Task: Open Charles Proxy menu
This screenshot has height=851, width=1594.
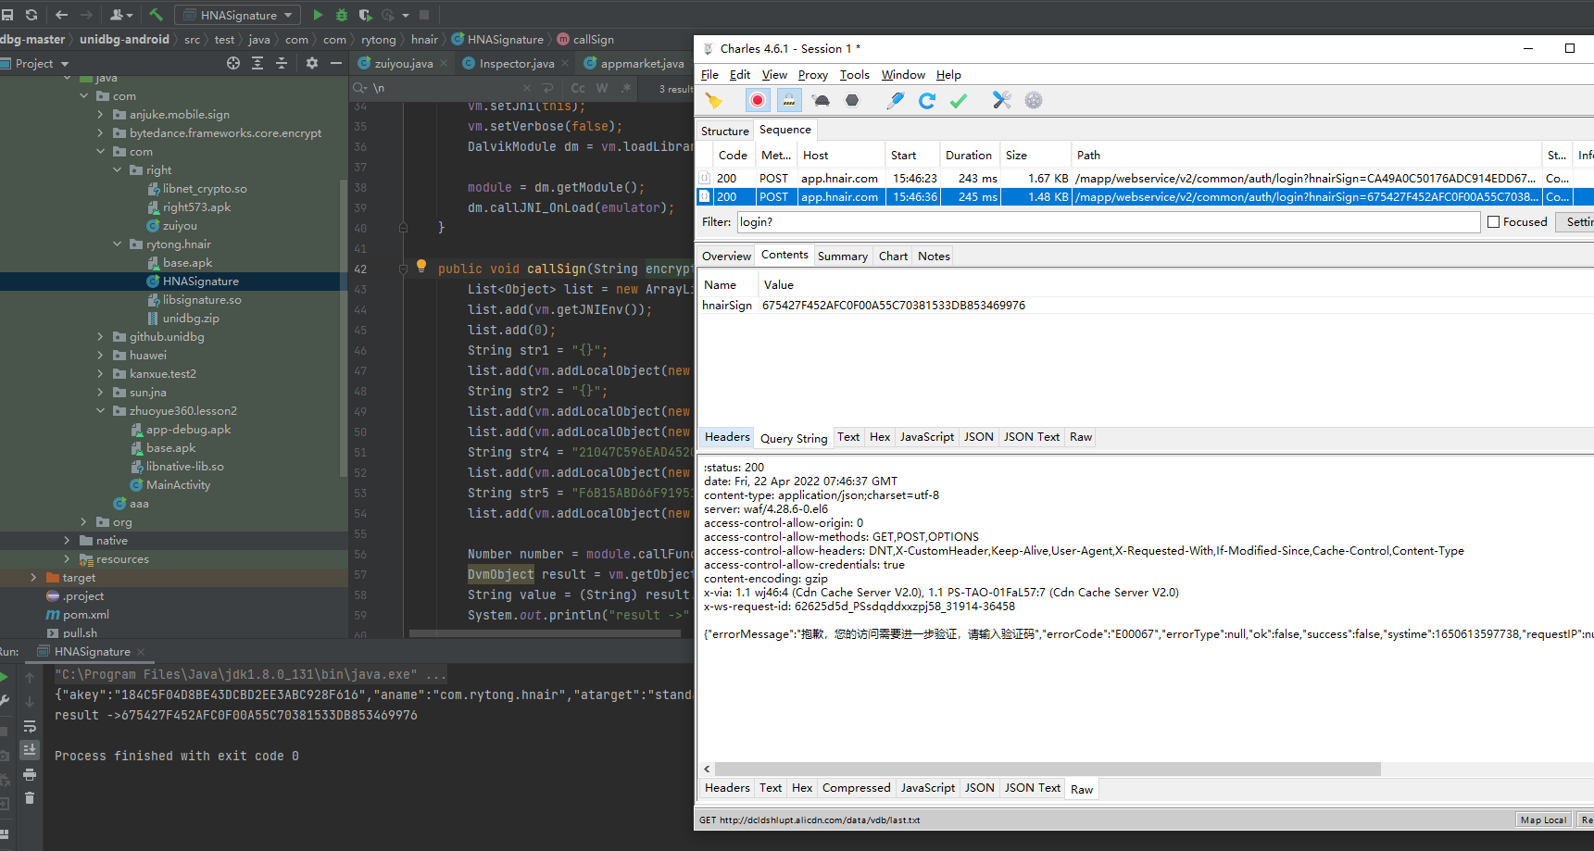Action: point(813,75)
